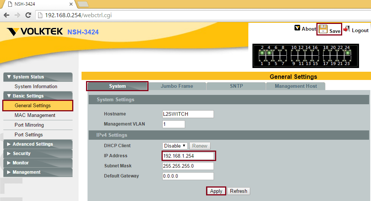Viewport: 371px width, 201px height.
Task: Collapse the Basic Settings section
Action: [x=38, y=96]
